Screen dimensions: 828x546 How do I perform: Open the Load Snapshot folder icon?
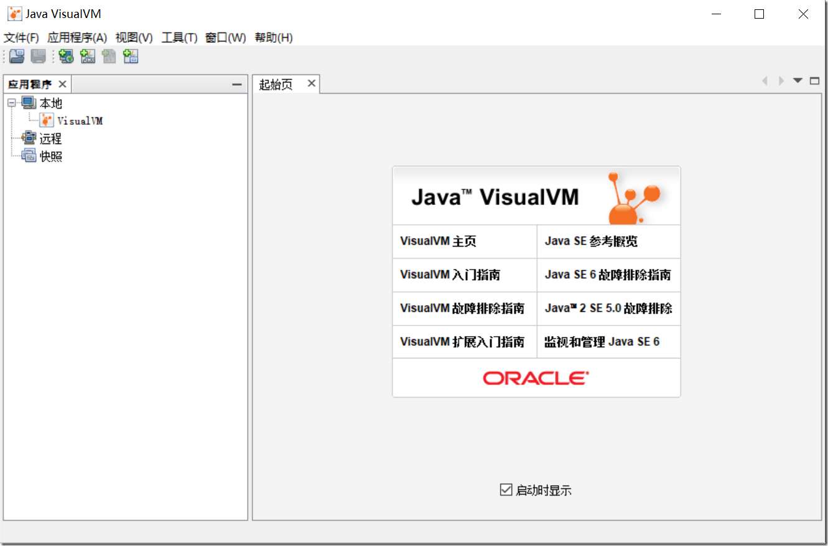click(16, 56)
